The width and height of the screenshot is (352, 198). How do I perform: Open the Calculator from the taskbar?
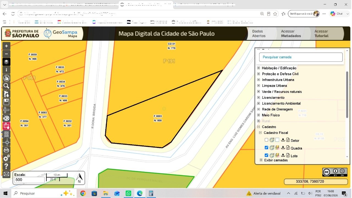[x=151, y=193]
